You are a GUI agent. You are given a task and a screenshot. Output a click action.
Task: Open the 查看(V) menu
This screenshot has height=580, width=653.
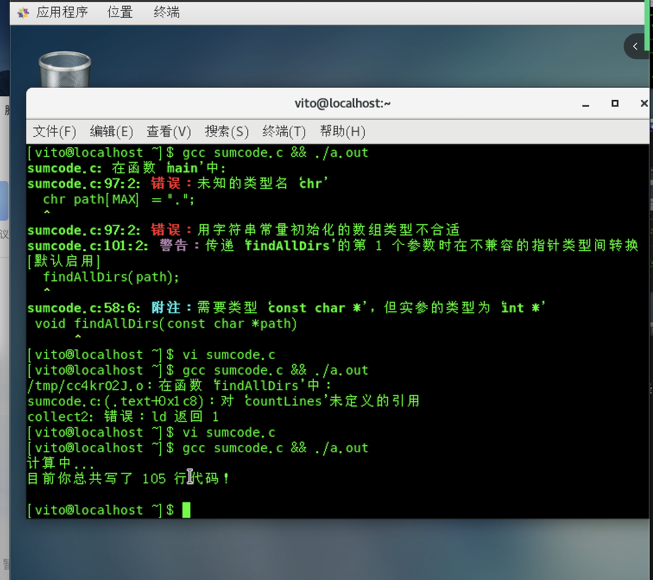tap(169, 131)
